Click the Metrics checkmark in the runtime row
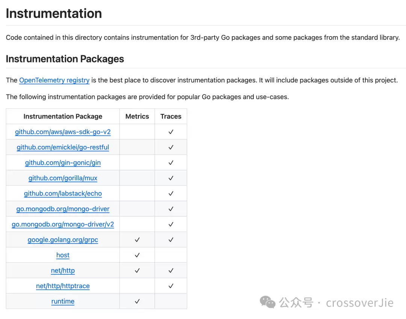Image resolution: width=406 pixels, height=319 pixels. pos(137,302)
